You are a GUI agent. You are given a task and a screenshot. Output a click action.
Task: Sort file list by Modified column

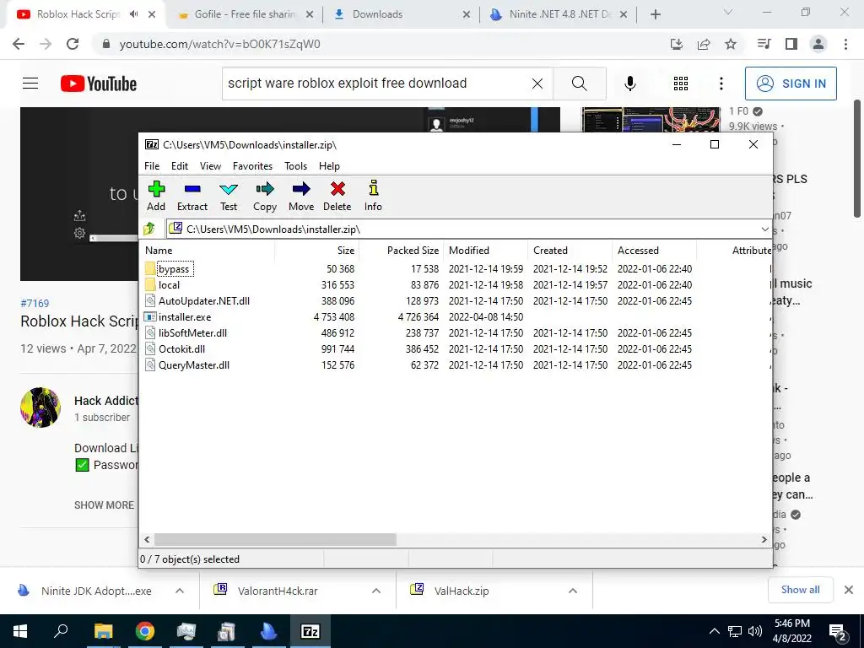(x=485, y=250)
